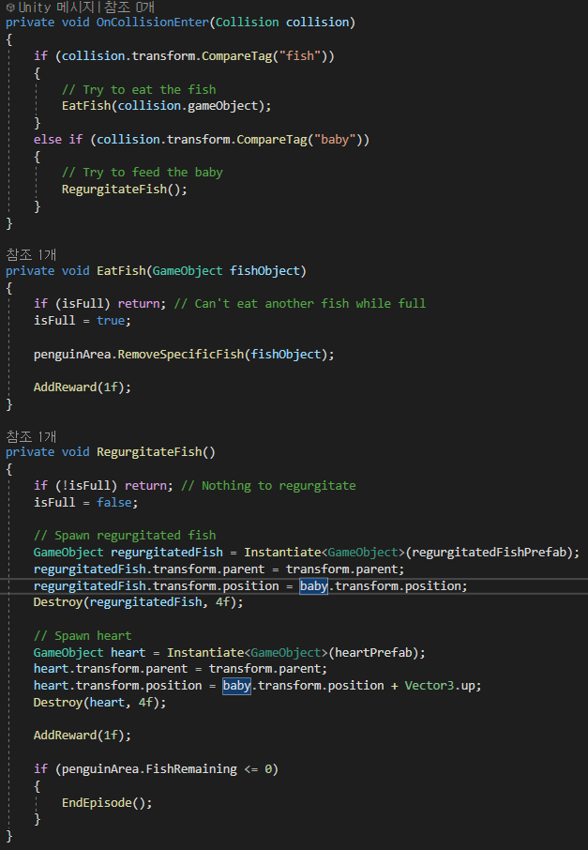Click highlighted 'baby' in heart position line
This screenshot has height=850, width=588.
[237, 685]
